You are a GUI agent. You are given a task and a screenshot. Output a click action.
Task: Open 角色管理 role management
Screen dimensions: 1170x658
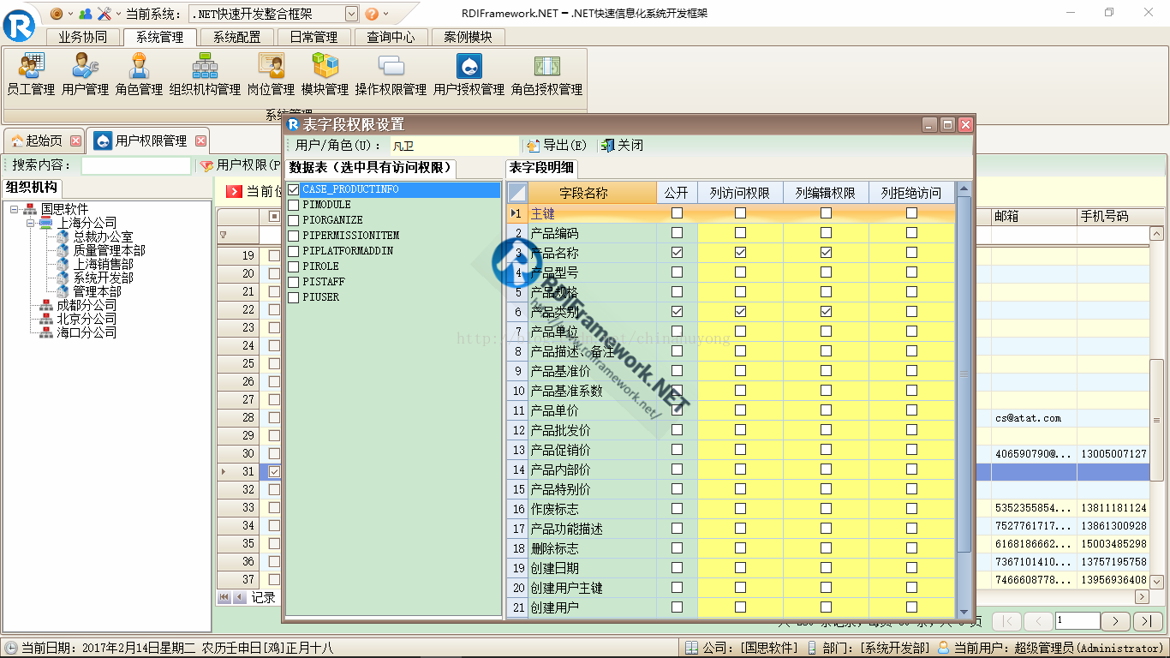pyautogui.click(x=139, y=74)
